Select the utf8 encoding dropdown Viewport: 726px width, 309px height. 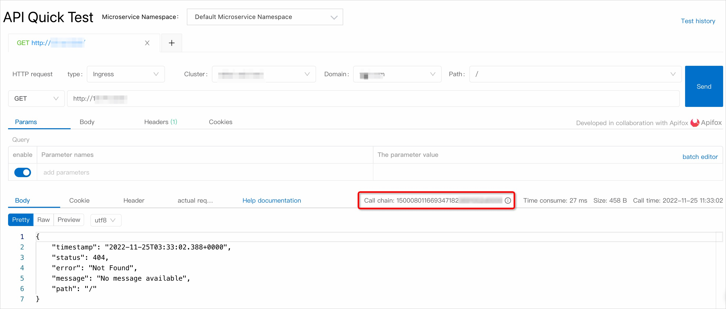[105, 220]
